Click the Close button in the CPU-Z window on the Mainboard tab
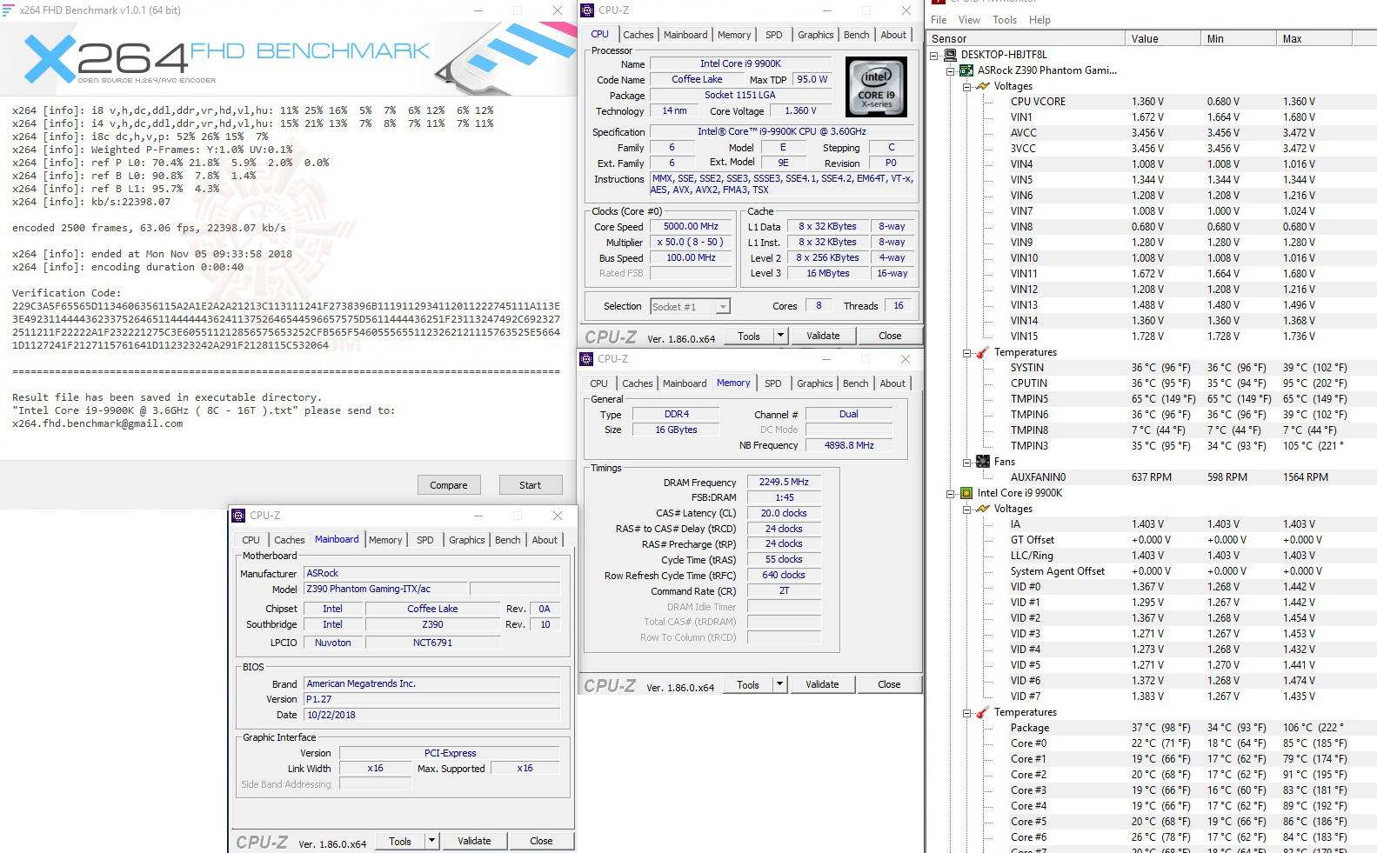Viewport: 1377px width, 853px height. [x=541, y=841]
